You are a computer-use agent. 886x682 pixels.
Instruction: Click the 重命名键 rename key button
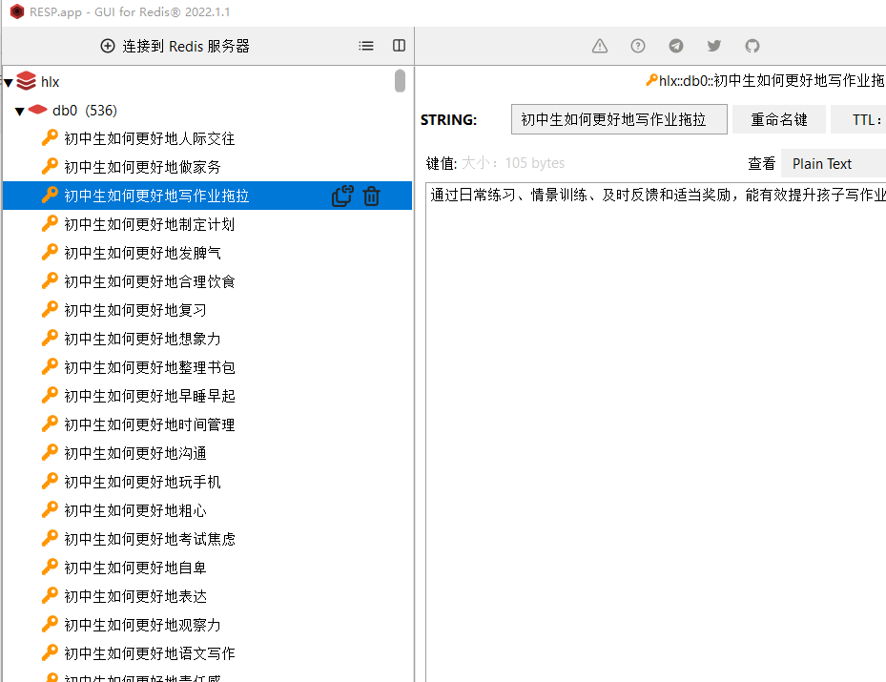(778, 119)
